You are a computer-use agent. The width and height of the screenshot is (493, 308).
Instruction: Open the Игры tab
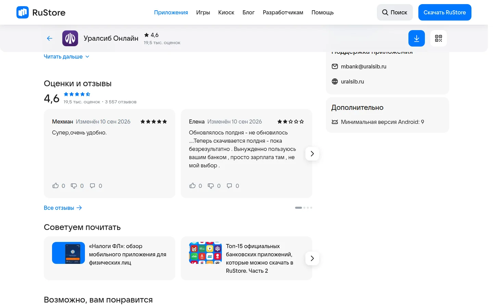[203, 12]
